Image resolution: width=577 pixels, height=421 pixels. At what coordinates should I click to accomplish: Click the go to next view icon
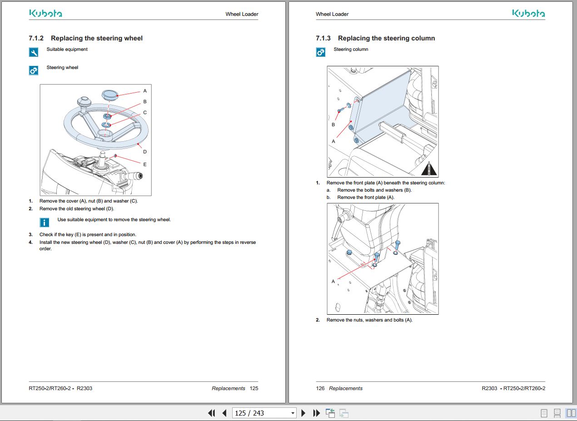(x=344, y=413)
